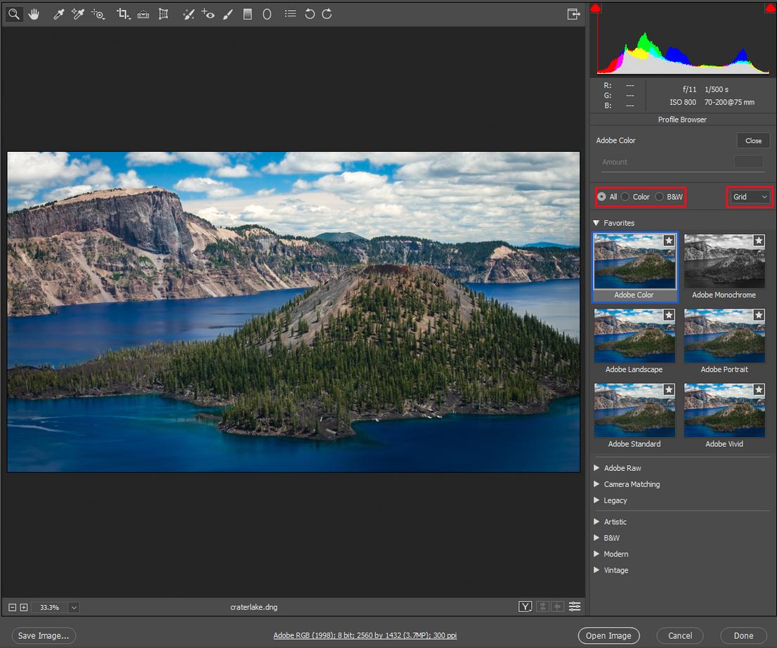777x648 pixels.
Task: Select the B&W profile filter radio button
Action: tap(659, 197)
